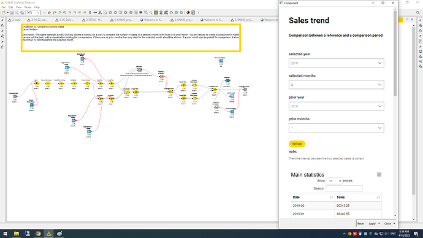Click the table Search input field
Screen dimensions: 423x238
[344, 188]
